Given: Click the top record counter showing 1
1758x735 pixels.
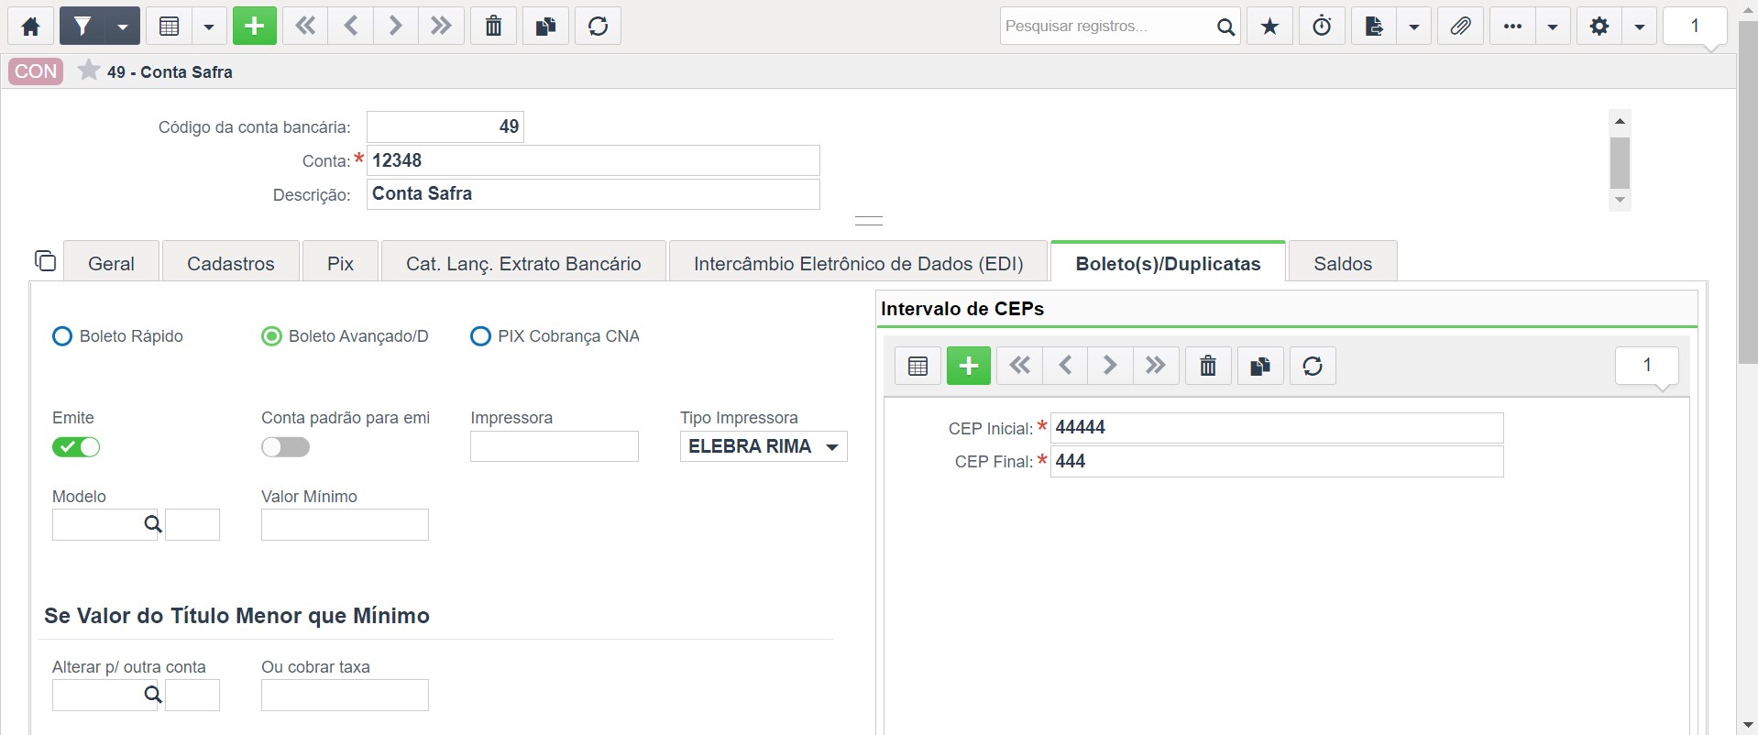Looking at the screenshot, I should (x=1695, y=26).
